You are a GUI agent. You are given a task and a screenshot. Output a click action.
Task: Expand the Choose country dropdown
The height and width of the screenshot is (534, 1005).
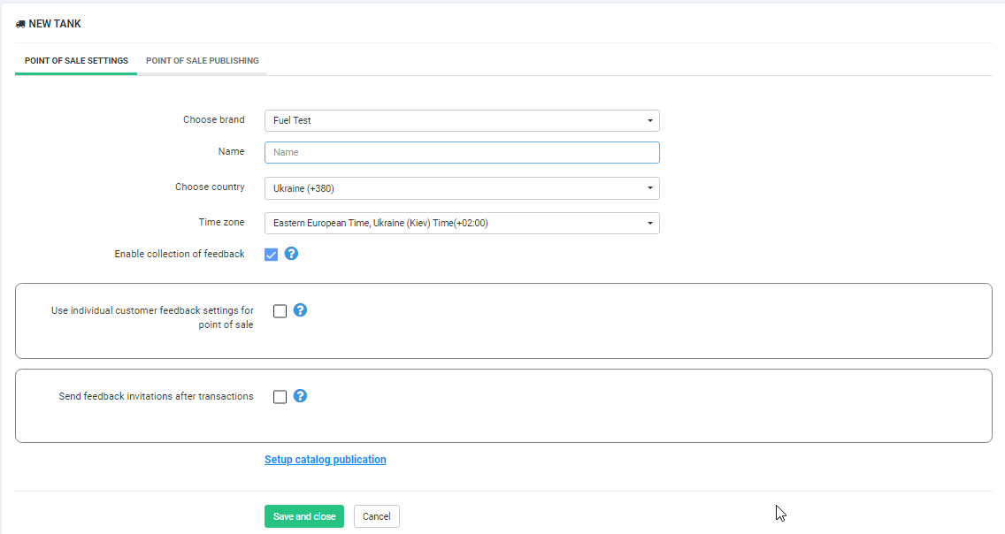point(462,188)
